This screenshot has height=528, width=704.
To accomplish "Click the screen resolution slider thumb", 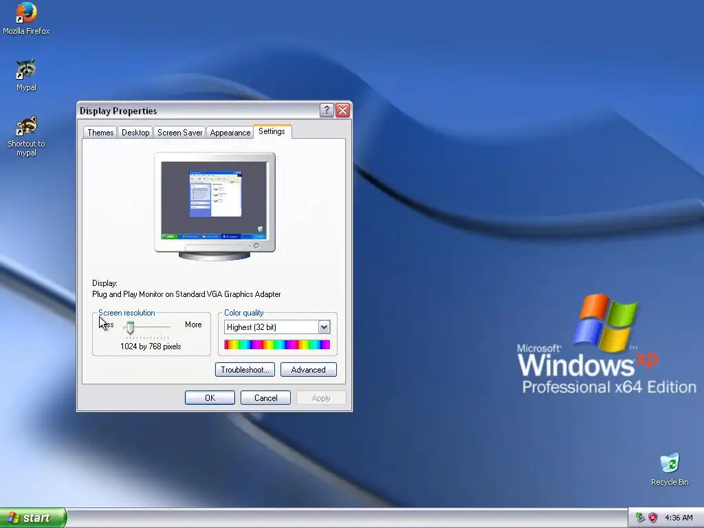I will pyautogui.click(x=130, y=328).
